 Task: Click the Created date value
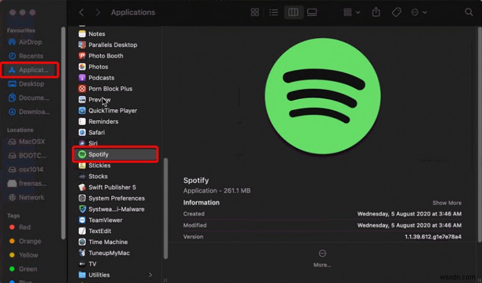[x=409, y=214]
